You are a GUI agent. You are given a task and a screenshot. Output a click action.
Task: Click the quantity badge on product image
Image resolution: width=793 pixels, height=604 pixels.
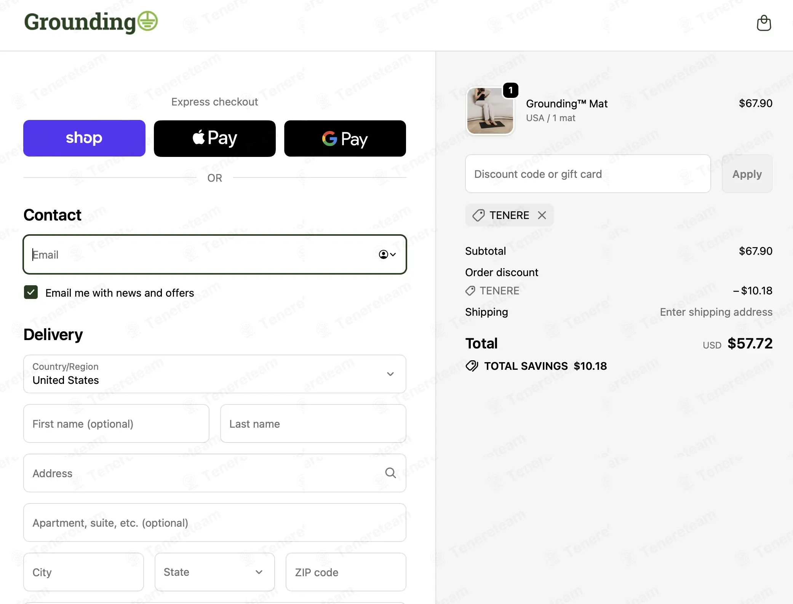tap(510, 90)
